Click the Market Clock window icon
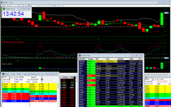Screen dimensions: 171x107 click(4, 9)
